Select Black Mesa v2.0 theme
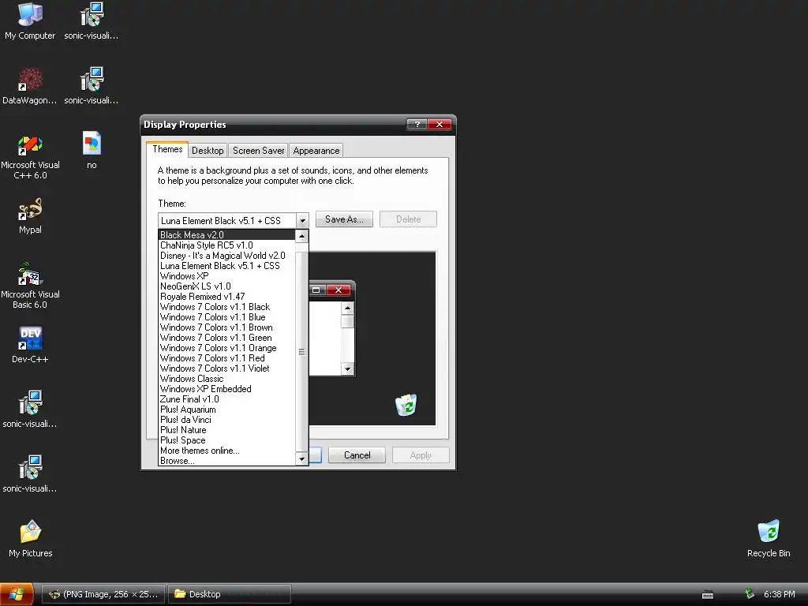808x606 pixels. [x=226, y=235]
